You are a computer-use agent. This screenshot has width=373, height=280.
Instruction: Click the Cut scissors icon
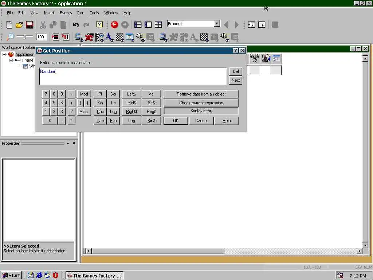pos(43,24)
